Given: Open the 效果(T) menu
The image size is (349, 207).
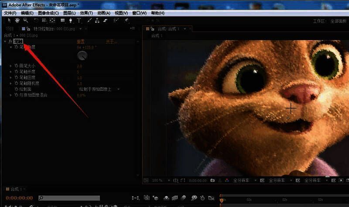Looking at the screenshot, I should pyautogui.click(x=87, y=13).
